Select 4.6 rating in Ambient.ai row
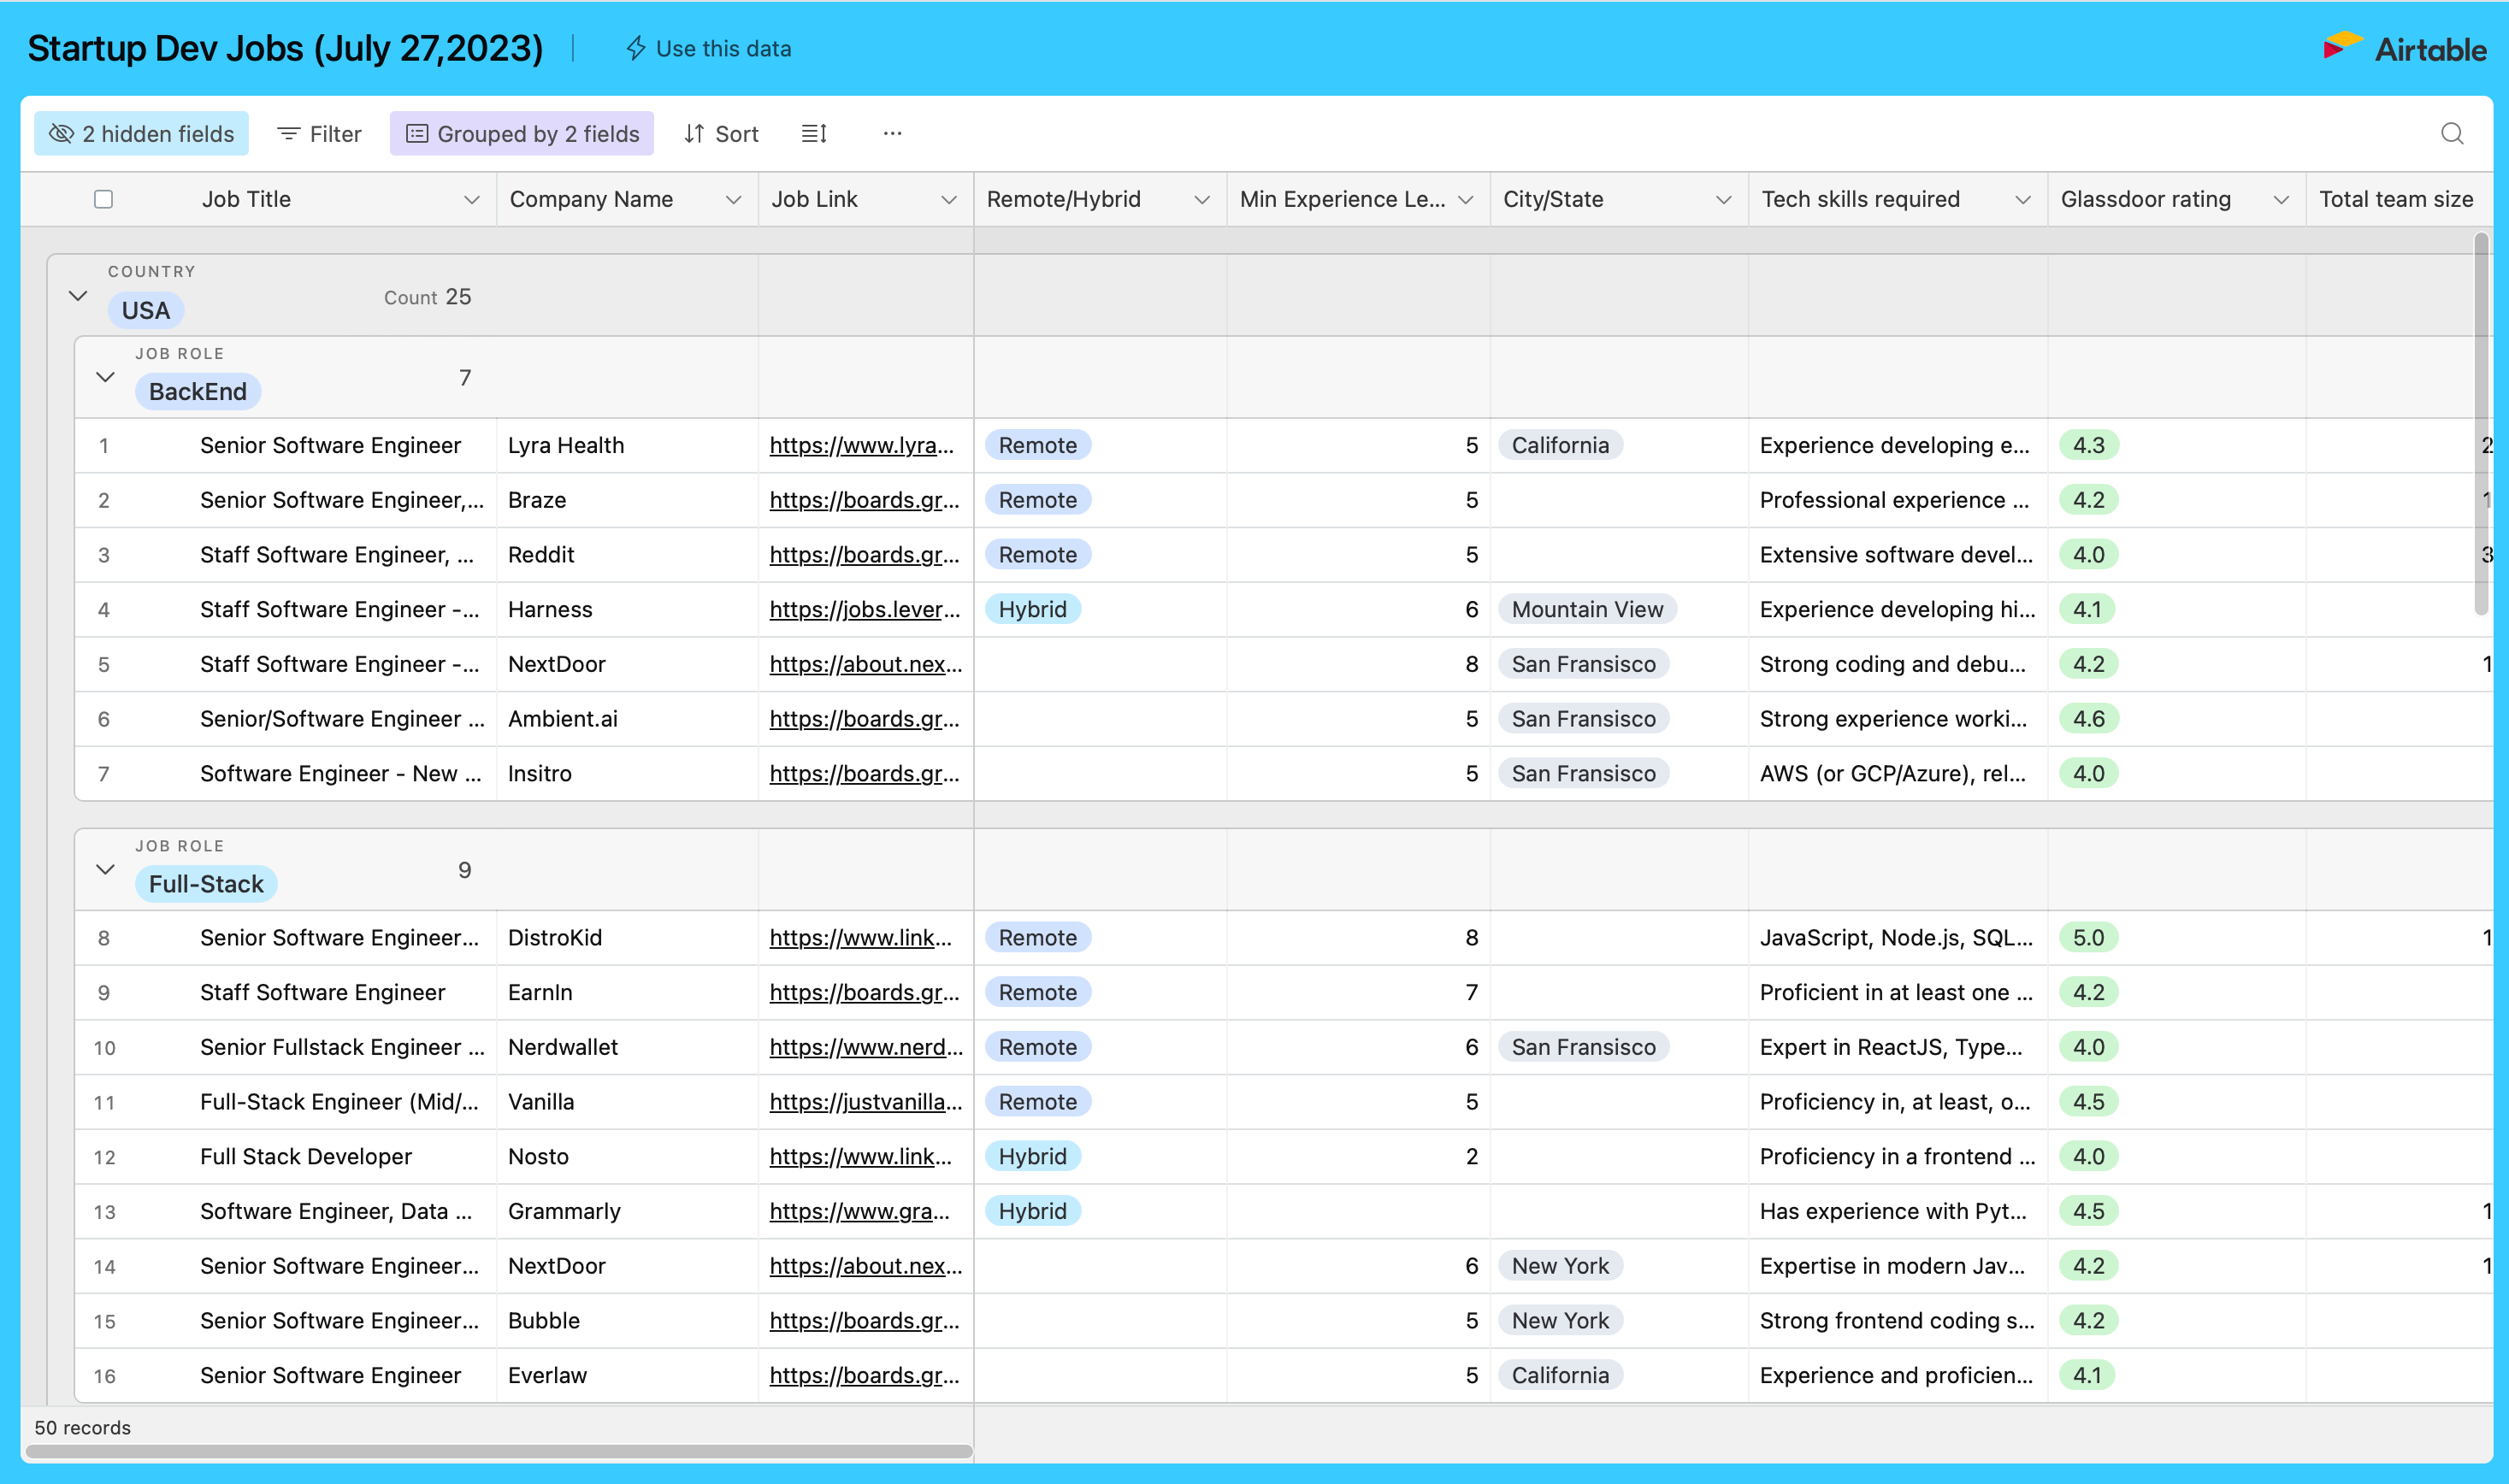This screenshot has width=2509, height=1484. click(x=2087, y=718)
